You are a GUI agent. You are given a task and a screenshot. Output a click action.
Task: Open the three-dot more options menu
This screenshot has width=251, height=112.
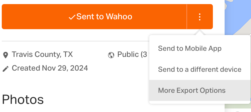point(200,17)
